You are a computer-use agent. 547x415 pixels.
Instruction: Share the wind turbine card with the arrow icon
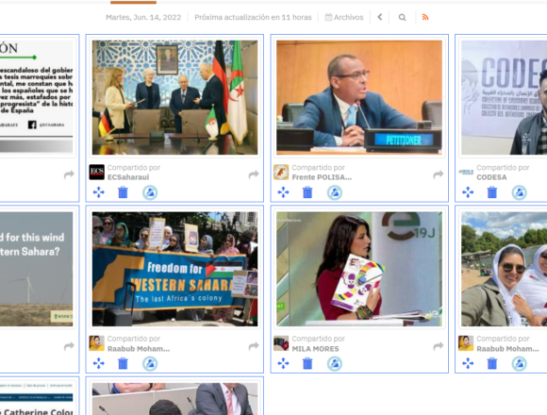69,346
